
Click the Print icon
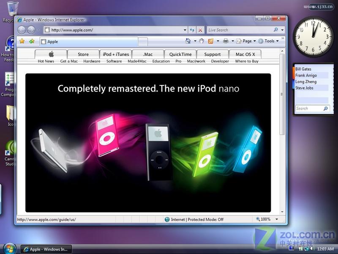click(226, 41)
